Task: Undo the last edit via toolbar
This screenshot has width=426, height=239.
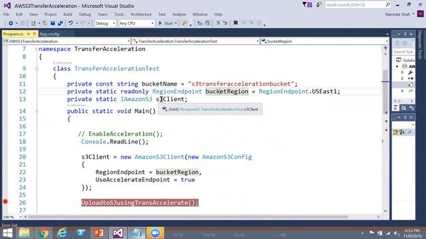Action: [x=71, y=23]
